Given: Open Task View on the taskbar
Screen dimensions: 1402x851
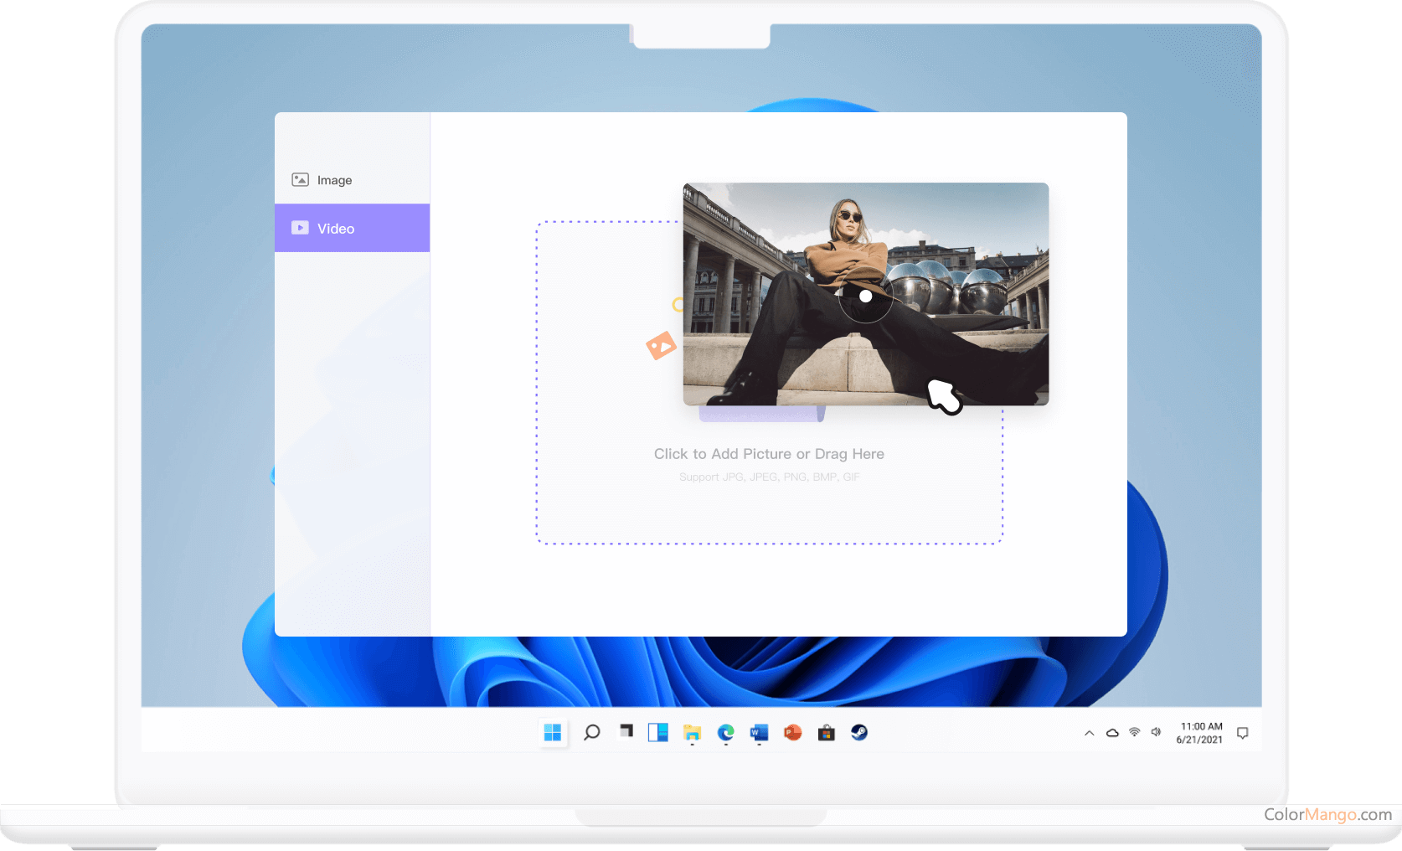Looking at the screenshot, I should (x=626, y=731).
